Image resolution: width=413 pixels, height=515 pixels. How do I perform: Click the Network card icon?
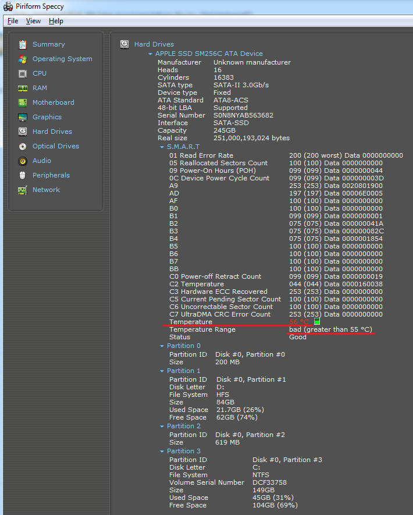pos(22,190)
